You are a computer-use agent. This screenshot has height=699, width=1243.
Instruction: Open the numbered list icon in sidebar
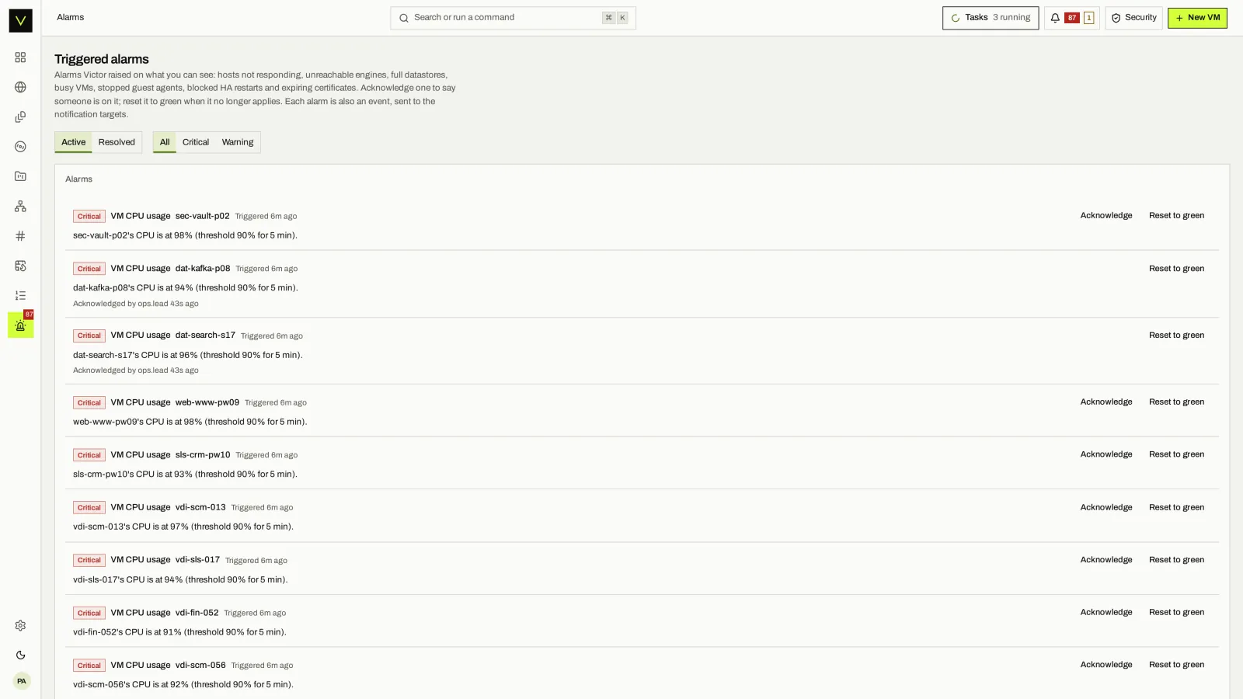point(20,295)
